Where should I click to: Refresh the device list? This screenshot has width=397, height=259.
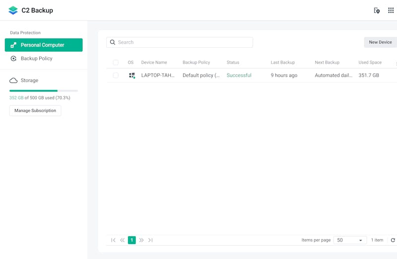coord(393,240)
